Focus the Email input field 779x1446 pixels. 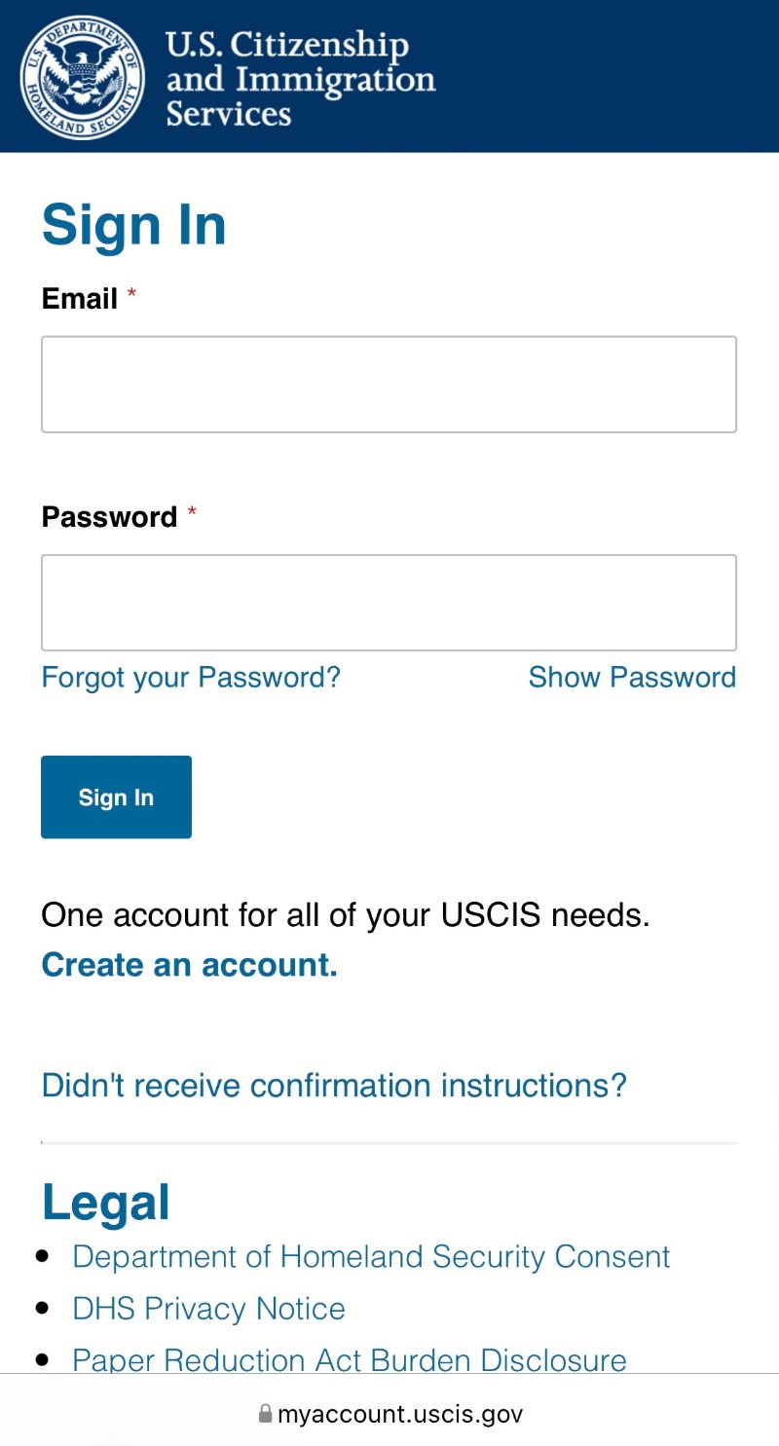click(x=389, y=385)
